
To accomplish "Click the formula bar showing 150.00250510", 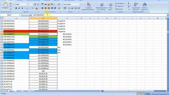I will click(x=99, y=15).
